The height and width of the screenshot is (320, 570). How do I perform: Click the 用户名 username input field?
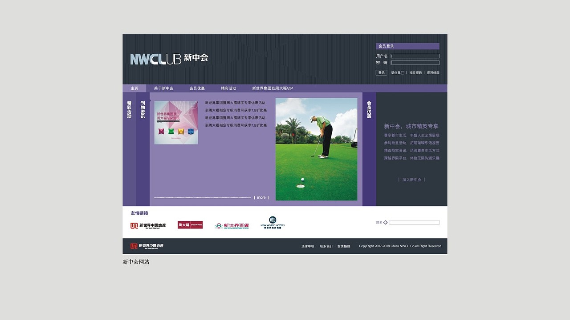point(415,56)
